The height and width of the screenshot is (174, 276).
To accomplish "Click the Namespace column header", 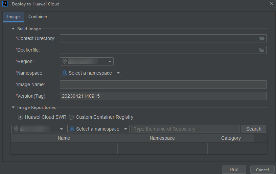I will pyautogui.click(x=162, y=138).
